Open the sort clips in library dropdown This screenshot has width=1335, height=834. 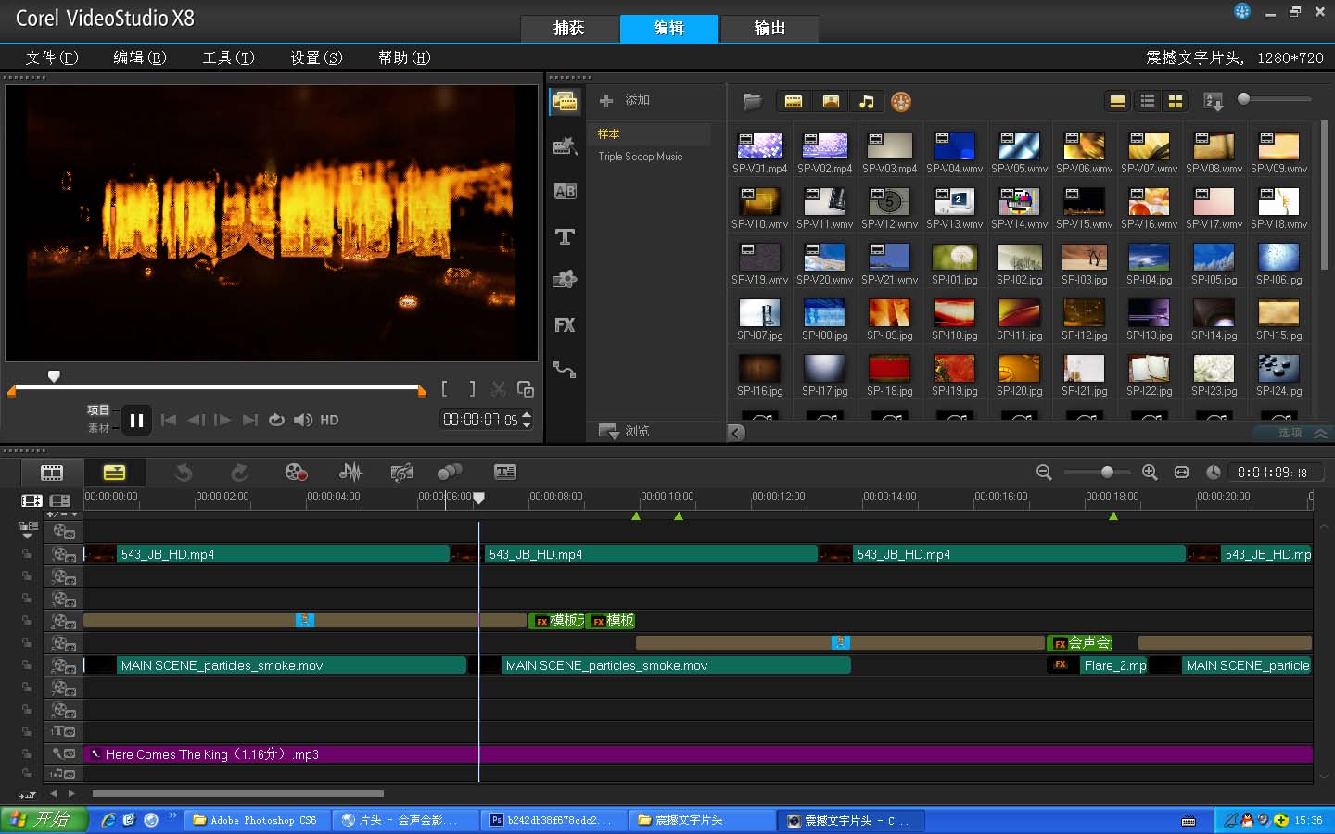click(1214, 101)
